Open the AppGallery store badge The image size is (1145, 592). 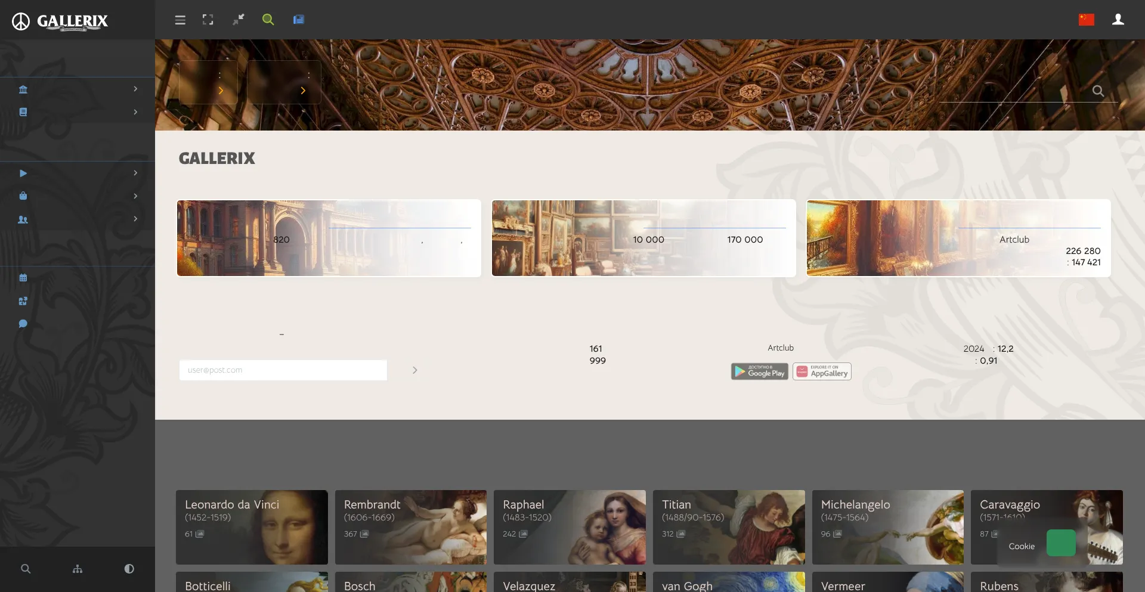[822, 371]
